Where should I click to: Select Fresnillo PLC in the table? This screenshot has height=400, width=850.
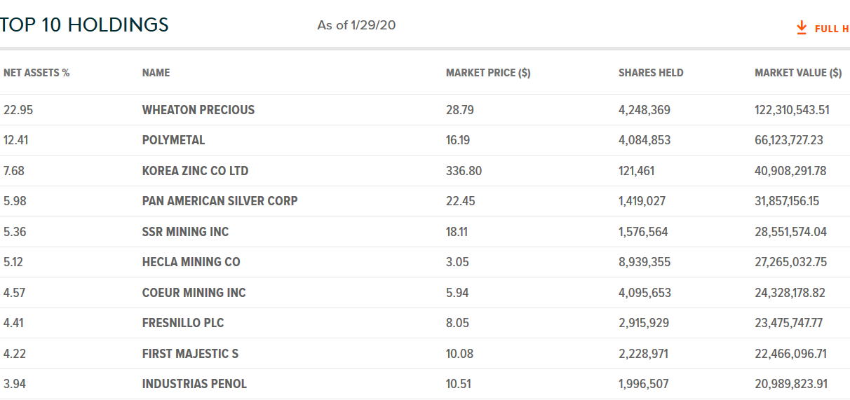183,323
